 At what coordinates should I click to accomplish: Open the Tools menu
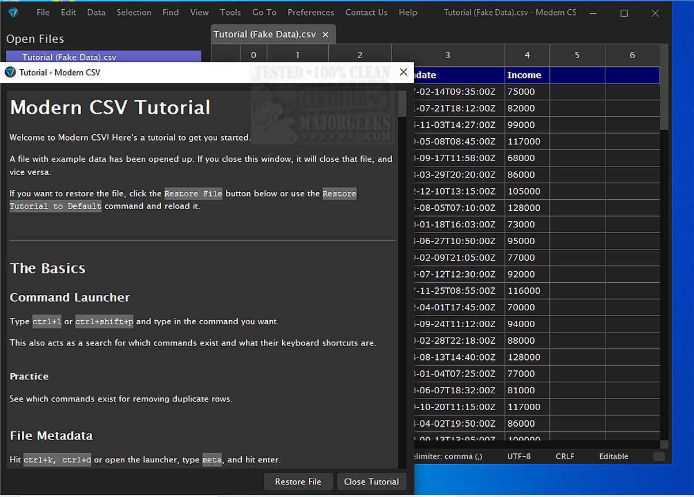point(230,12)
